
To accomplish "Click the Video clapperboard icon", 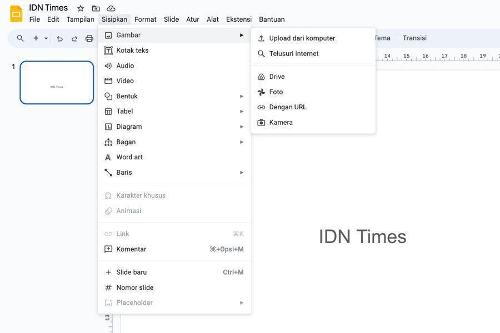I will (x=108, y=81).
